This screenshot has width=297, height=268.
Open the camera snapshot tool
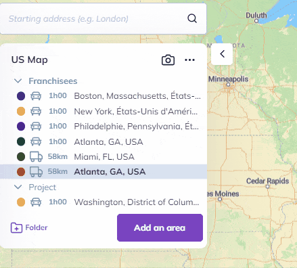pos(168,60)
